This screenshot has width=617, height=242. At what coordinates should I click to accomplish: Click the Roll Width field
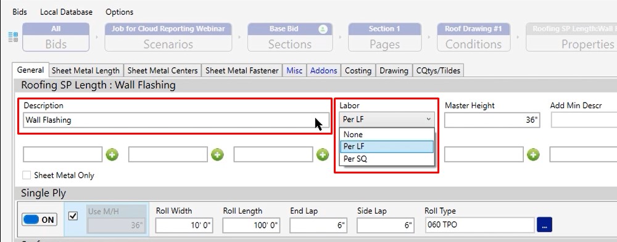point(184,225)
